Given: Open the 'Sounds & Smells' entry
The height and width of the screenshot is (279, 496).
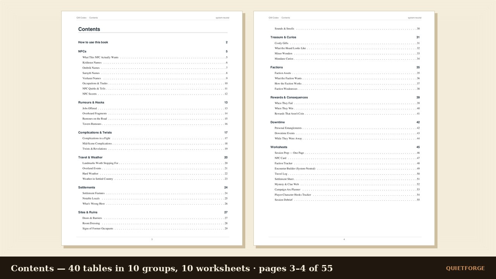Looking at the screenshot, I should 347,29.
